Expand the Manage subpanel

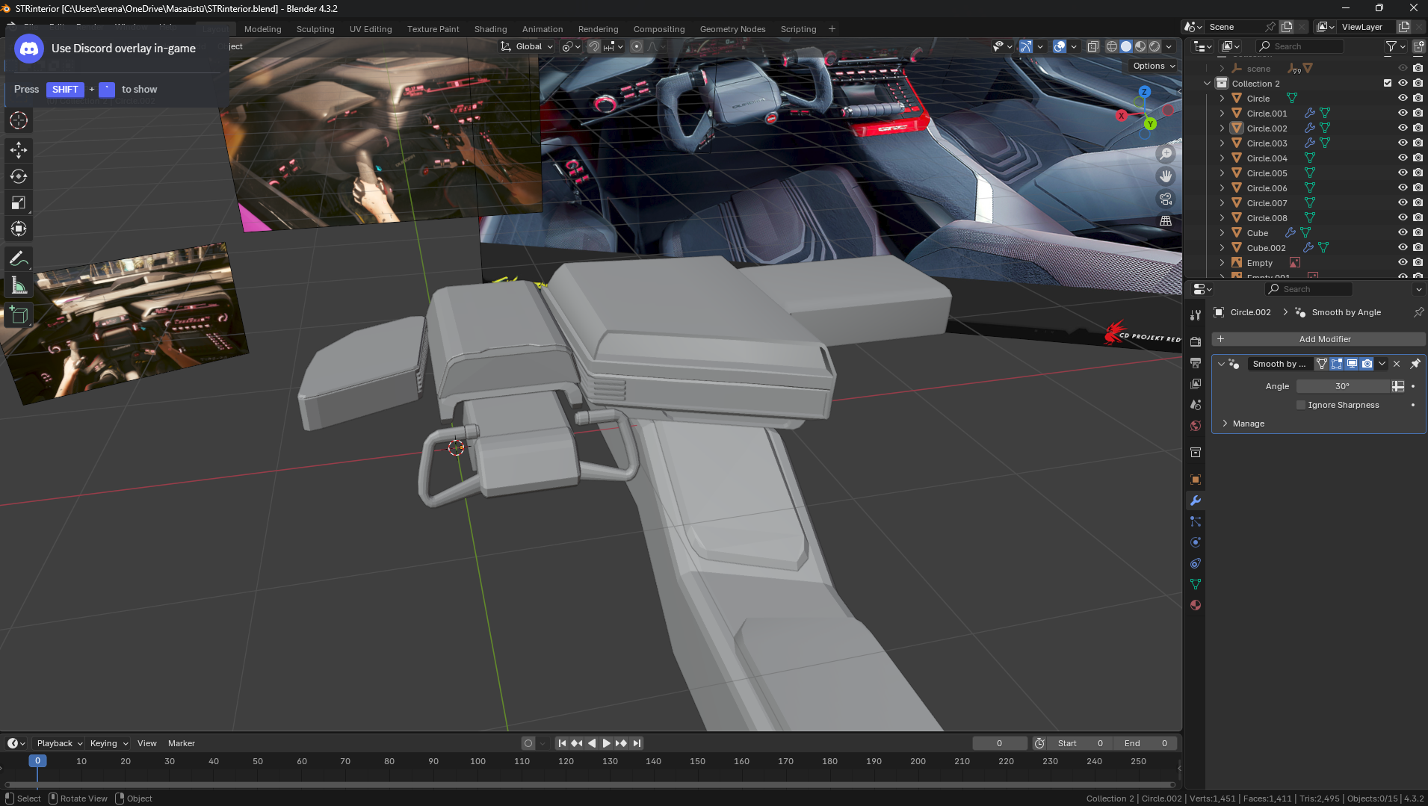coord(1225,424)
